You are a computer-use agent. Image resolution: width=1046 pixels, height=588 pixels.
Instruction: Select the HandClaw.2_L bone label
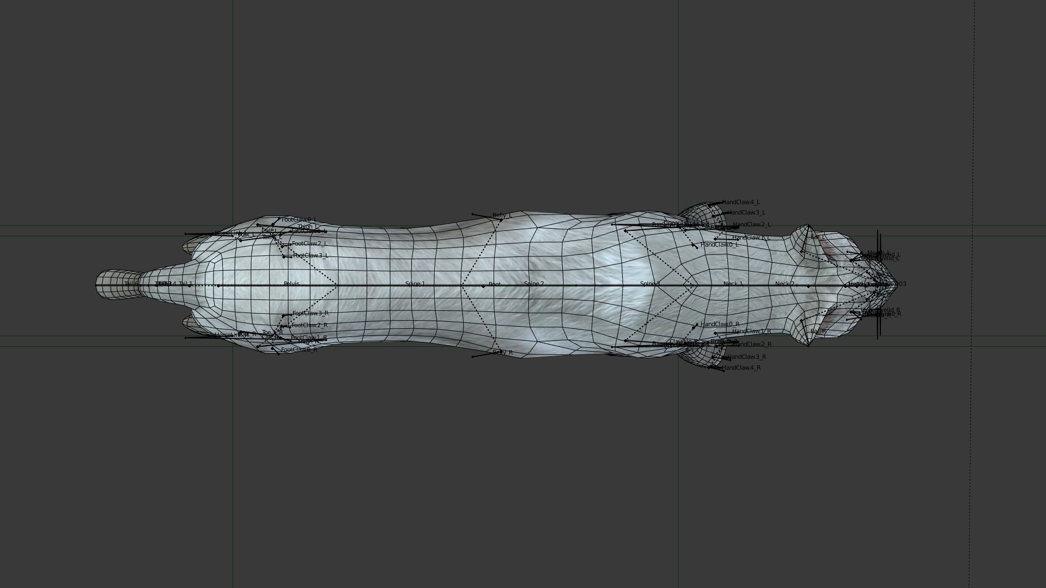pos(752,224)
